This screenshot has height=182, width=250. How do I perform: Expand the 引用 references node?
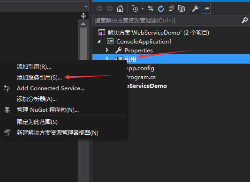[x=107, y=58]
